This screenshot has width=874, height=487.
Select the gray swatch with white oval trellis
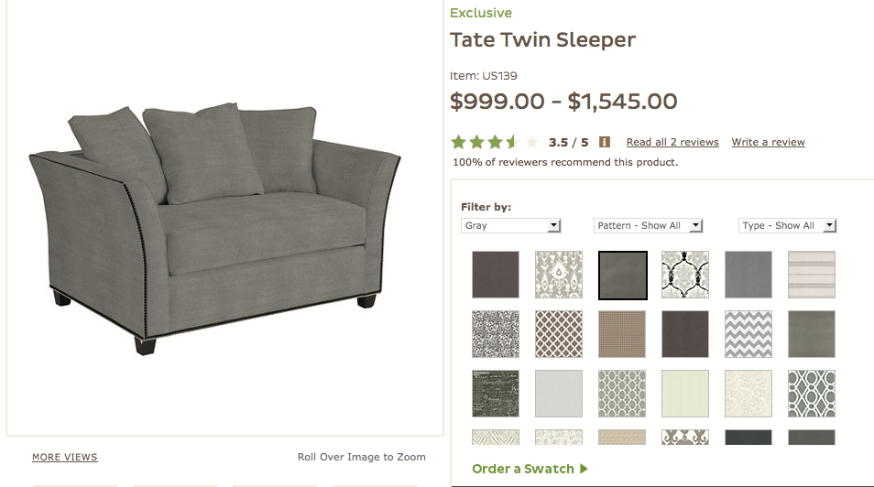(x=812, y=394)
